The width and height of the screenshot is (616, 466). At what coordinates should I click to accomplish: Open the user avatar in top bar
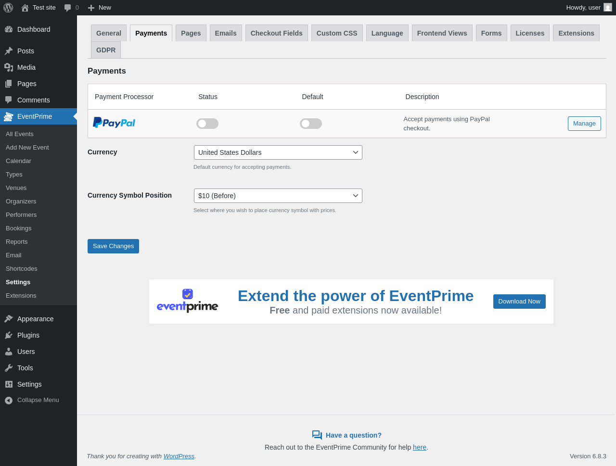[x=608, y=8]
